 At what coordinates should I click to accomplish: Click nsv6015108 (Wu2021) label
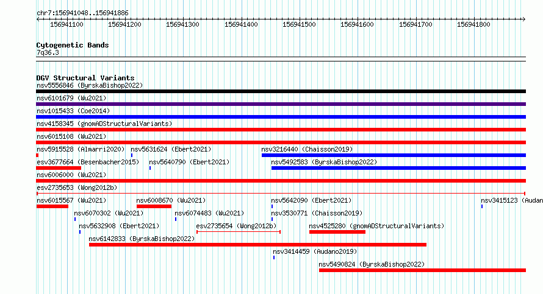71,136
